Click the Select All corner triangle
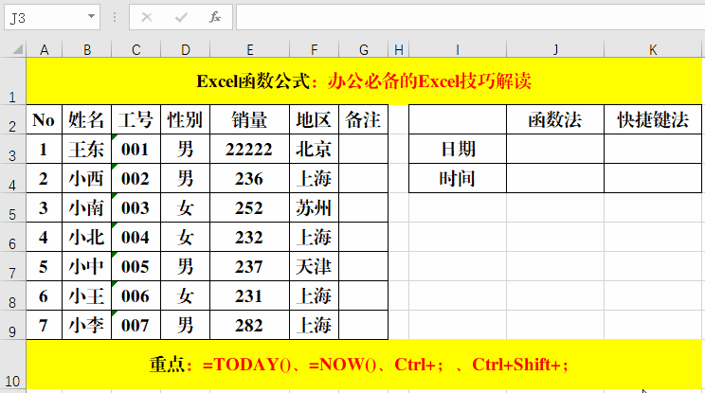Screen dimensions: 705x393 [x=17, y=49]
